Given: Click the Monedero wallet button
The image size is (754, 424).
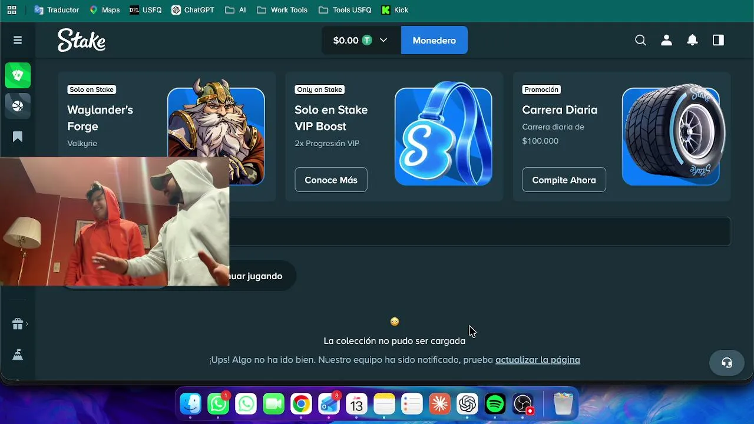Looking at the screenshot, I should click(x=434, y=40).
